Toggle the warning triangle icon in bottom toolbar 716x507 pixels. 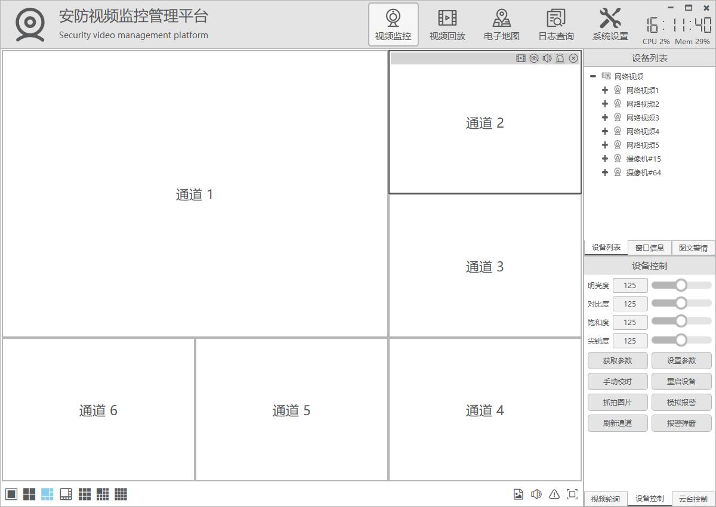click(554, 494)
